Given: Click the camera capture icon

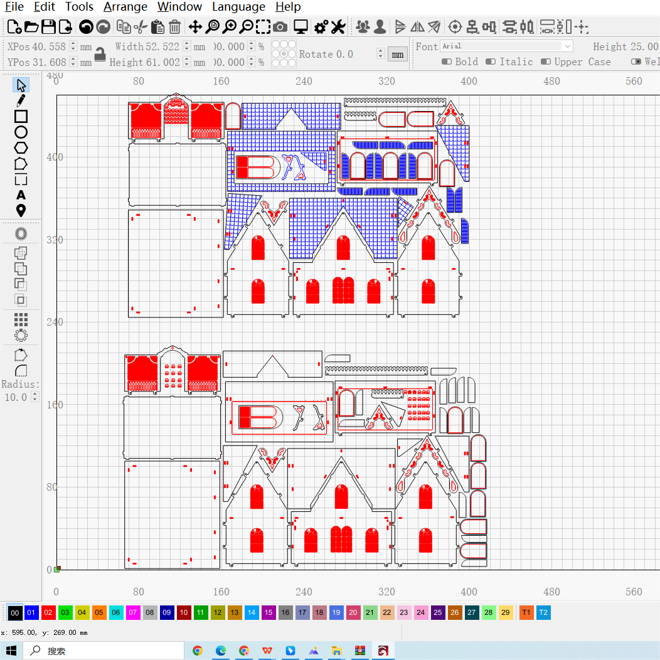Looking at the screenshot, I should [x=280, y=26].
